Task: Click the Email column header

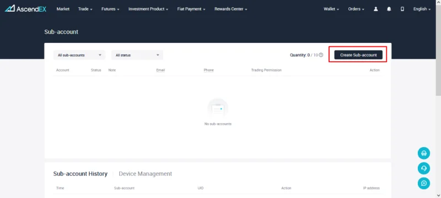Action: point(160,70)
